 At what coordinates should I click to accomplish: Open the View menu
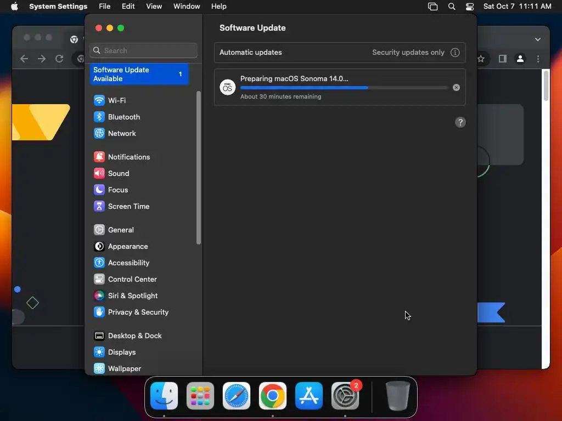point(154,7)
